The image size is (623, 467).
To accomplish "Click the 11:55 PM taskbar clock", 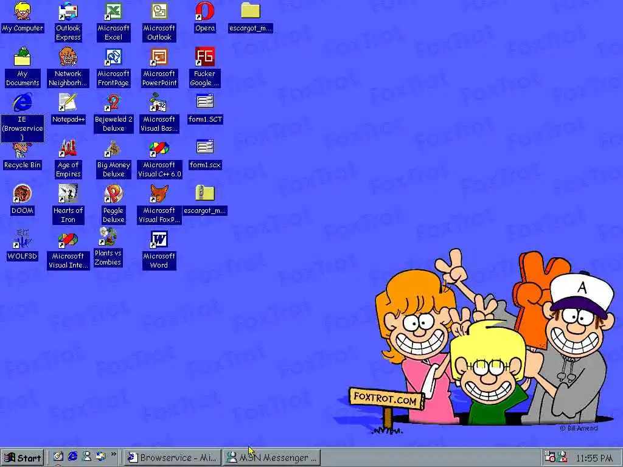I will coord(594,458).
